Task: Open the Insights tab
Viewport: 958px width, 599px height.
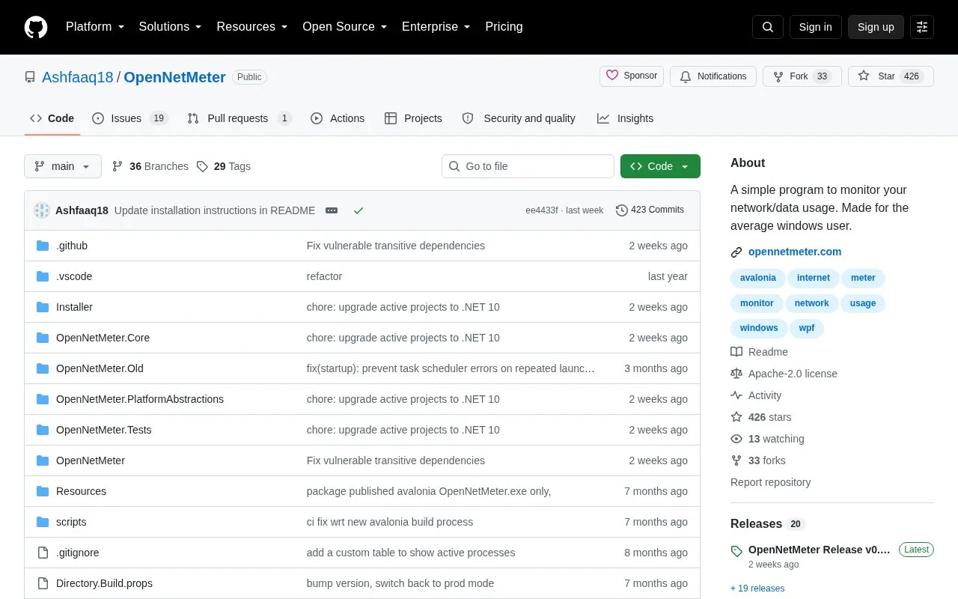Action: click(625, 118)
